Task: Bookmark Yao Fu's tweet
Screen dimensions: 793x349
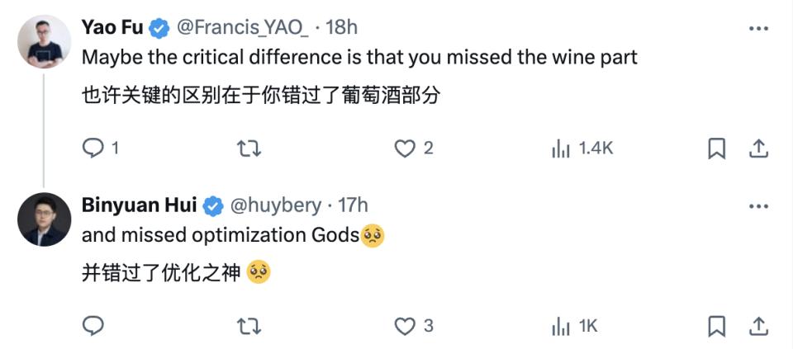Action: tap(717, 149)
